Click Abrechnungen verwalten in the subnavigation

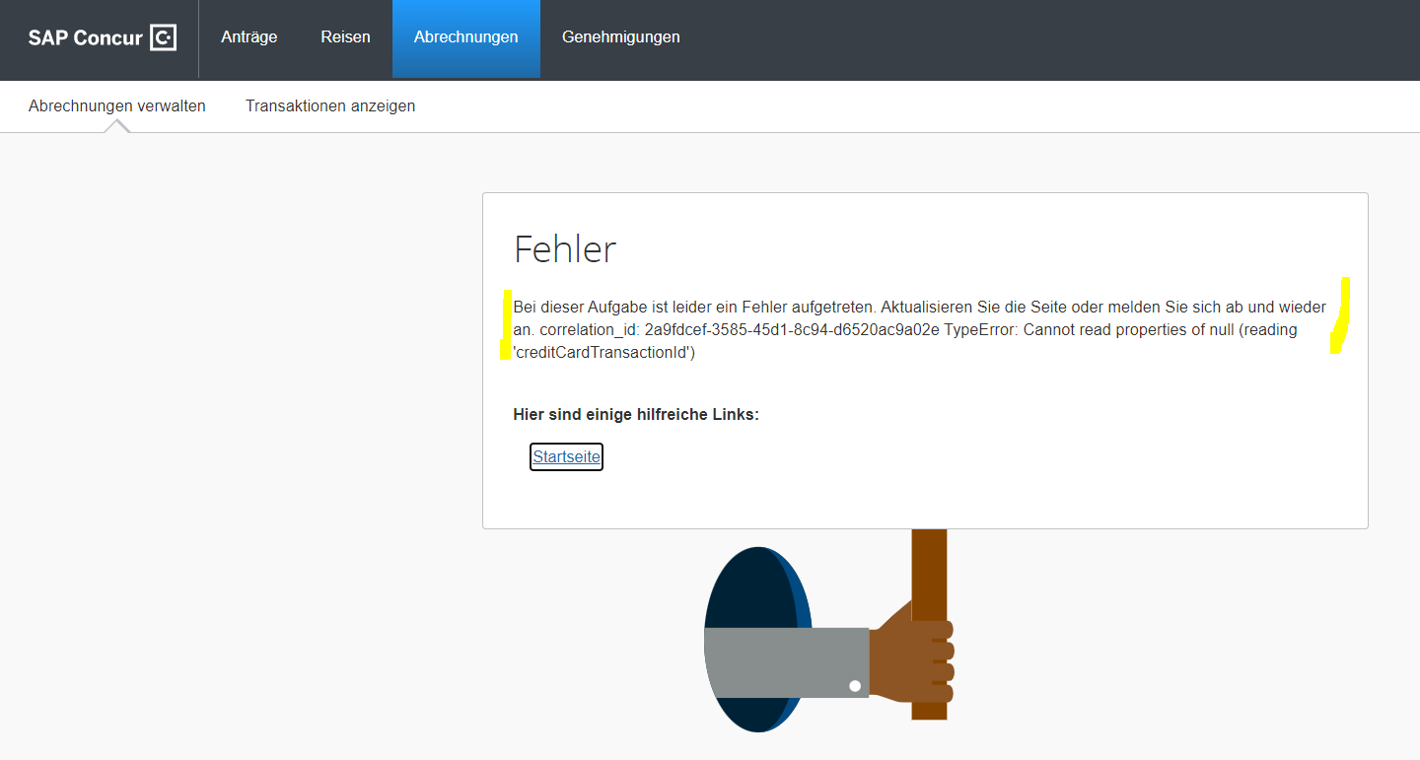[116, 105]
